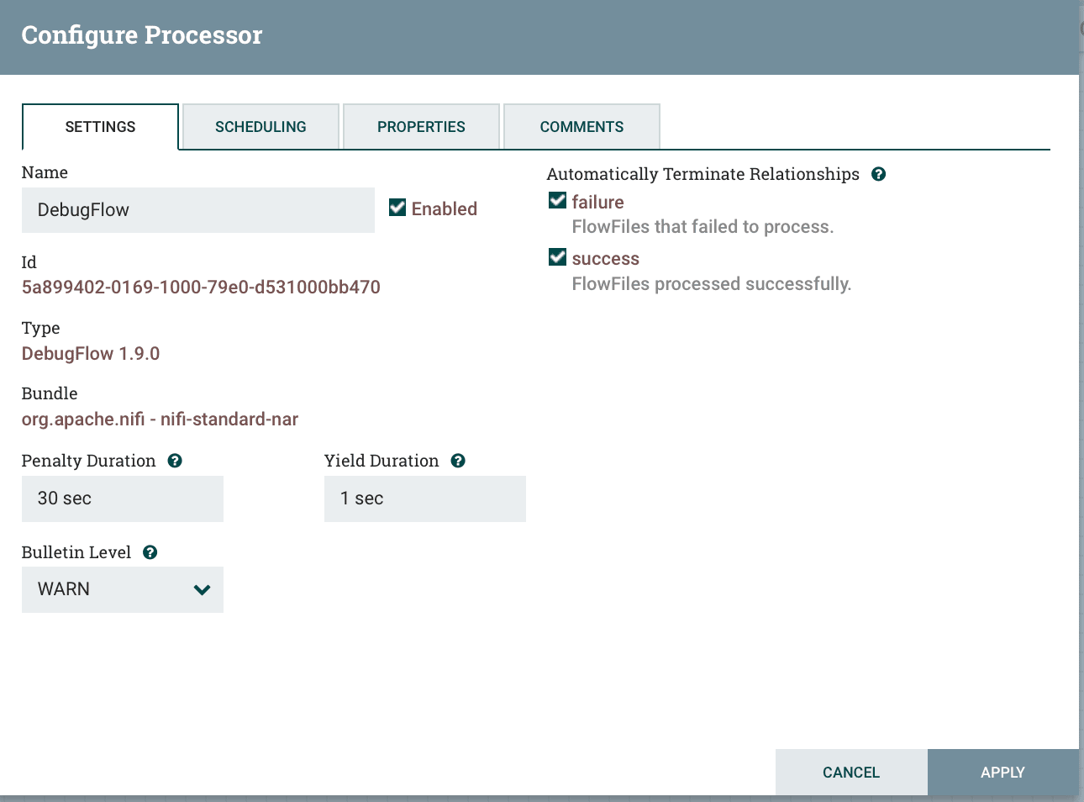Click the Bulletin Level label

point(76,552)
